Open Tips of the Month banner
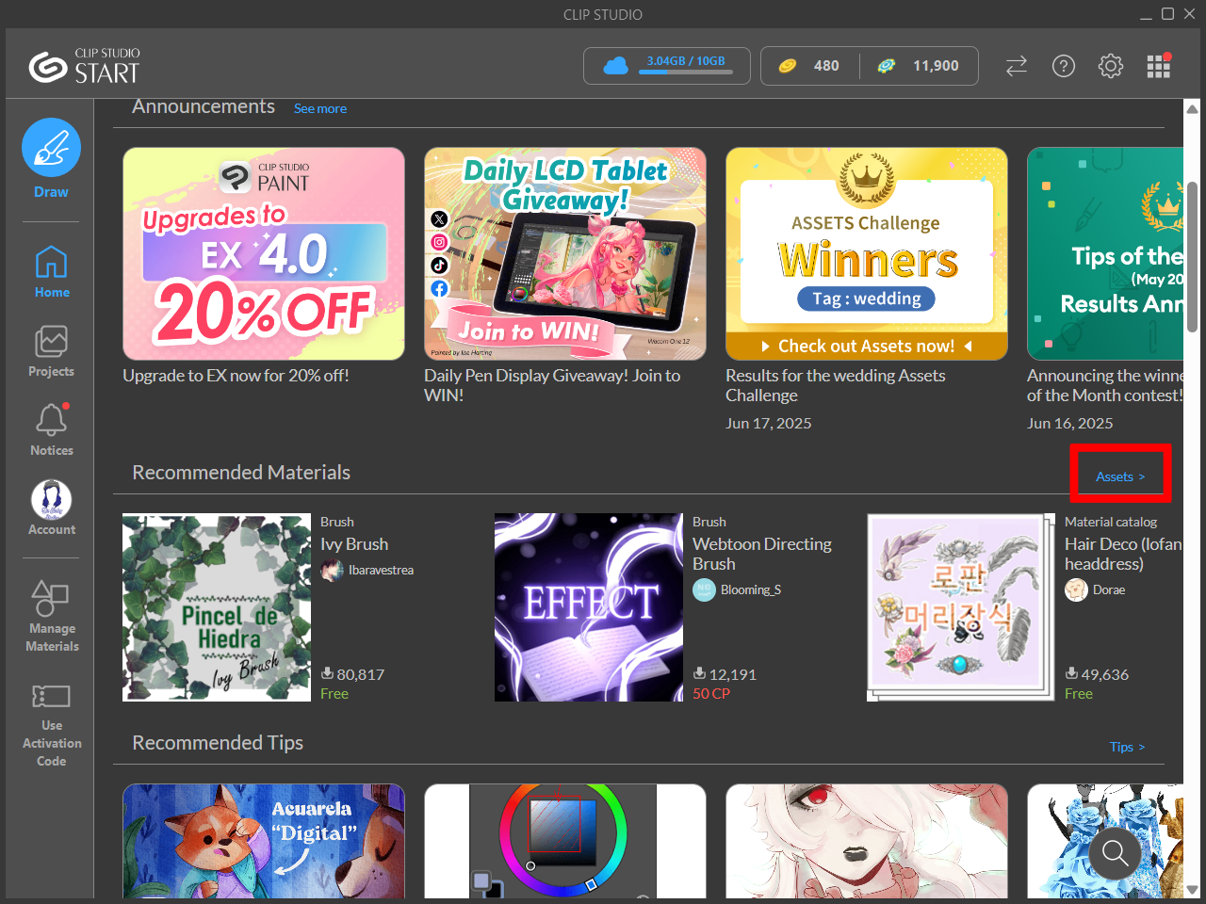Image resolution: width=1206 pixels, height=904 pixels. coord(1105,253)
